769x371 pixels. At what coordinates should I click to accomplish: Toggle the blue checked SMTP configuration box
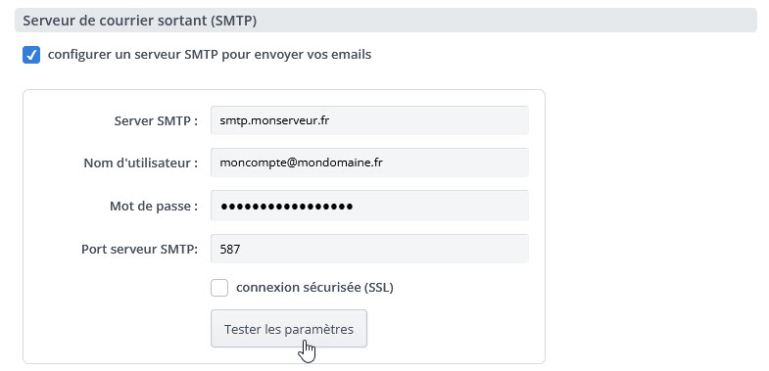coord(31,55)
